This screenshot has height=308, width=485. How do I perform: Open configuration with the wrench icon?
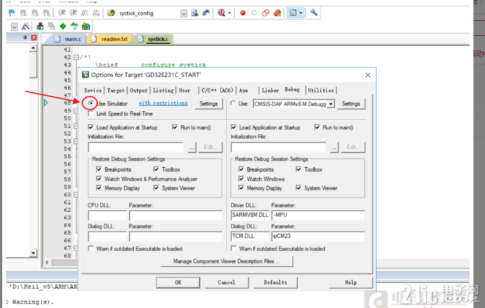click(314, 13)
